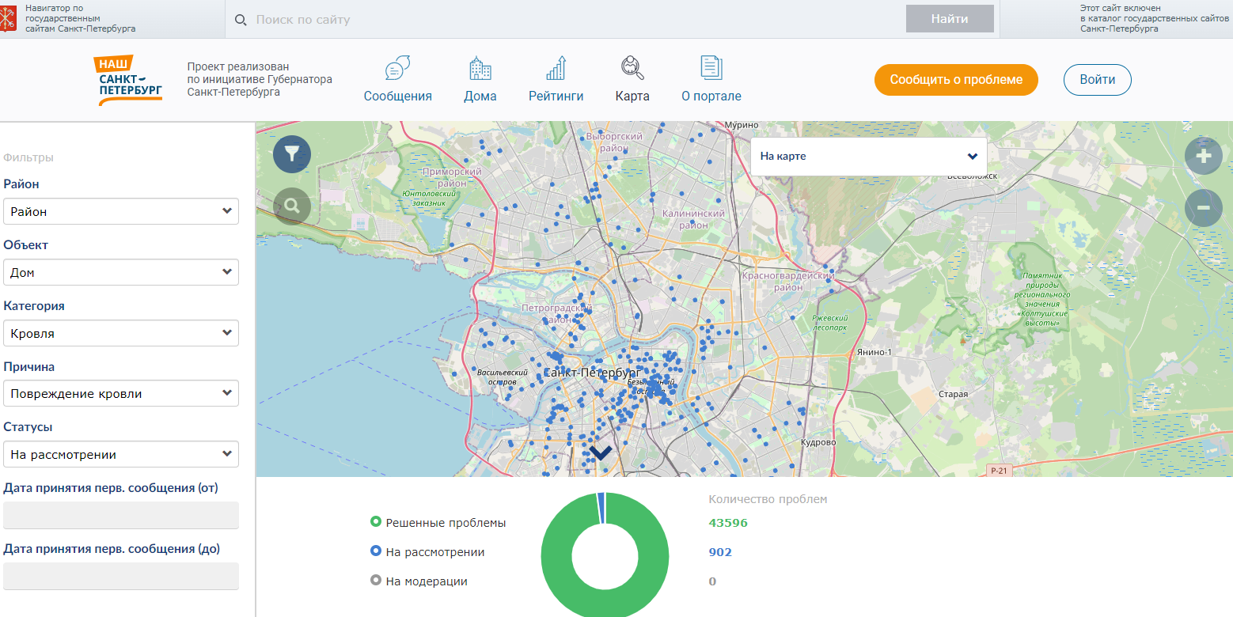Toggle the Решенные проблемы legend item

pos(438,522)
